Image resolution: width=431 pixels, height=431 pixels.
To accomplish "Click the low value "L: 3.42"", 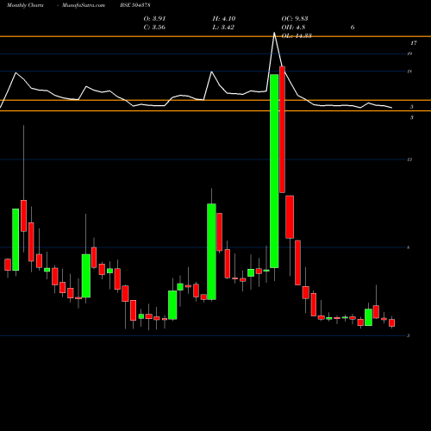I will pos(223,28).
